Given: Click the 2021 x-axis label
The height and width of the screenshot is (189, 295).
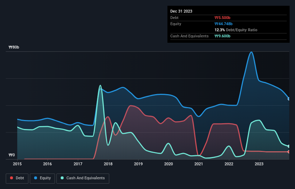Looking at the screenshot, I should (199, 164).
